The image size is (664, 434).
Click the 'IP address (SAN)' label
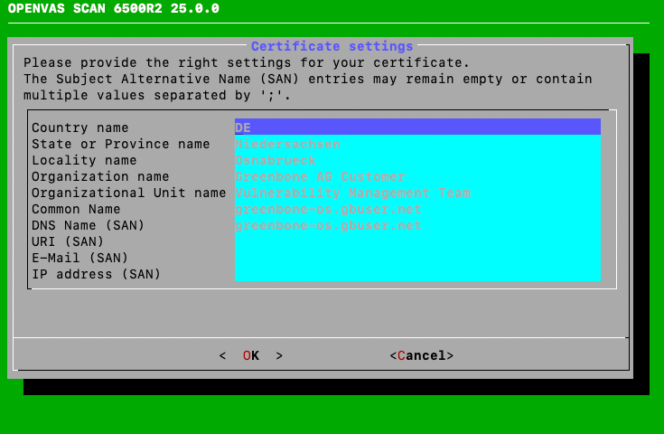[x=96, y=274]
